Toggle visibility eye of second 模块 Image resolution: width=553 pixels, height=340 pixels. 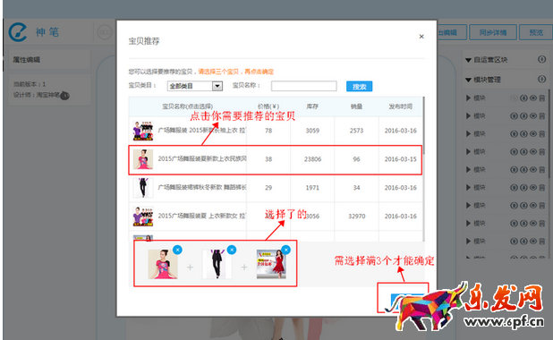(x=533, y=115)
